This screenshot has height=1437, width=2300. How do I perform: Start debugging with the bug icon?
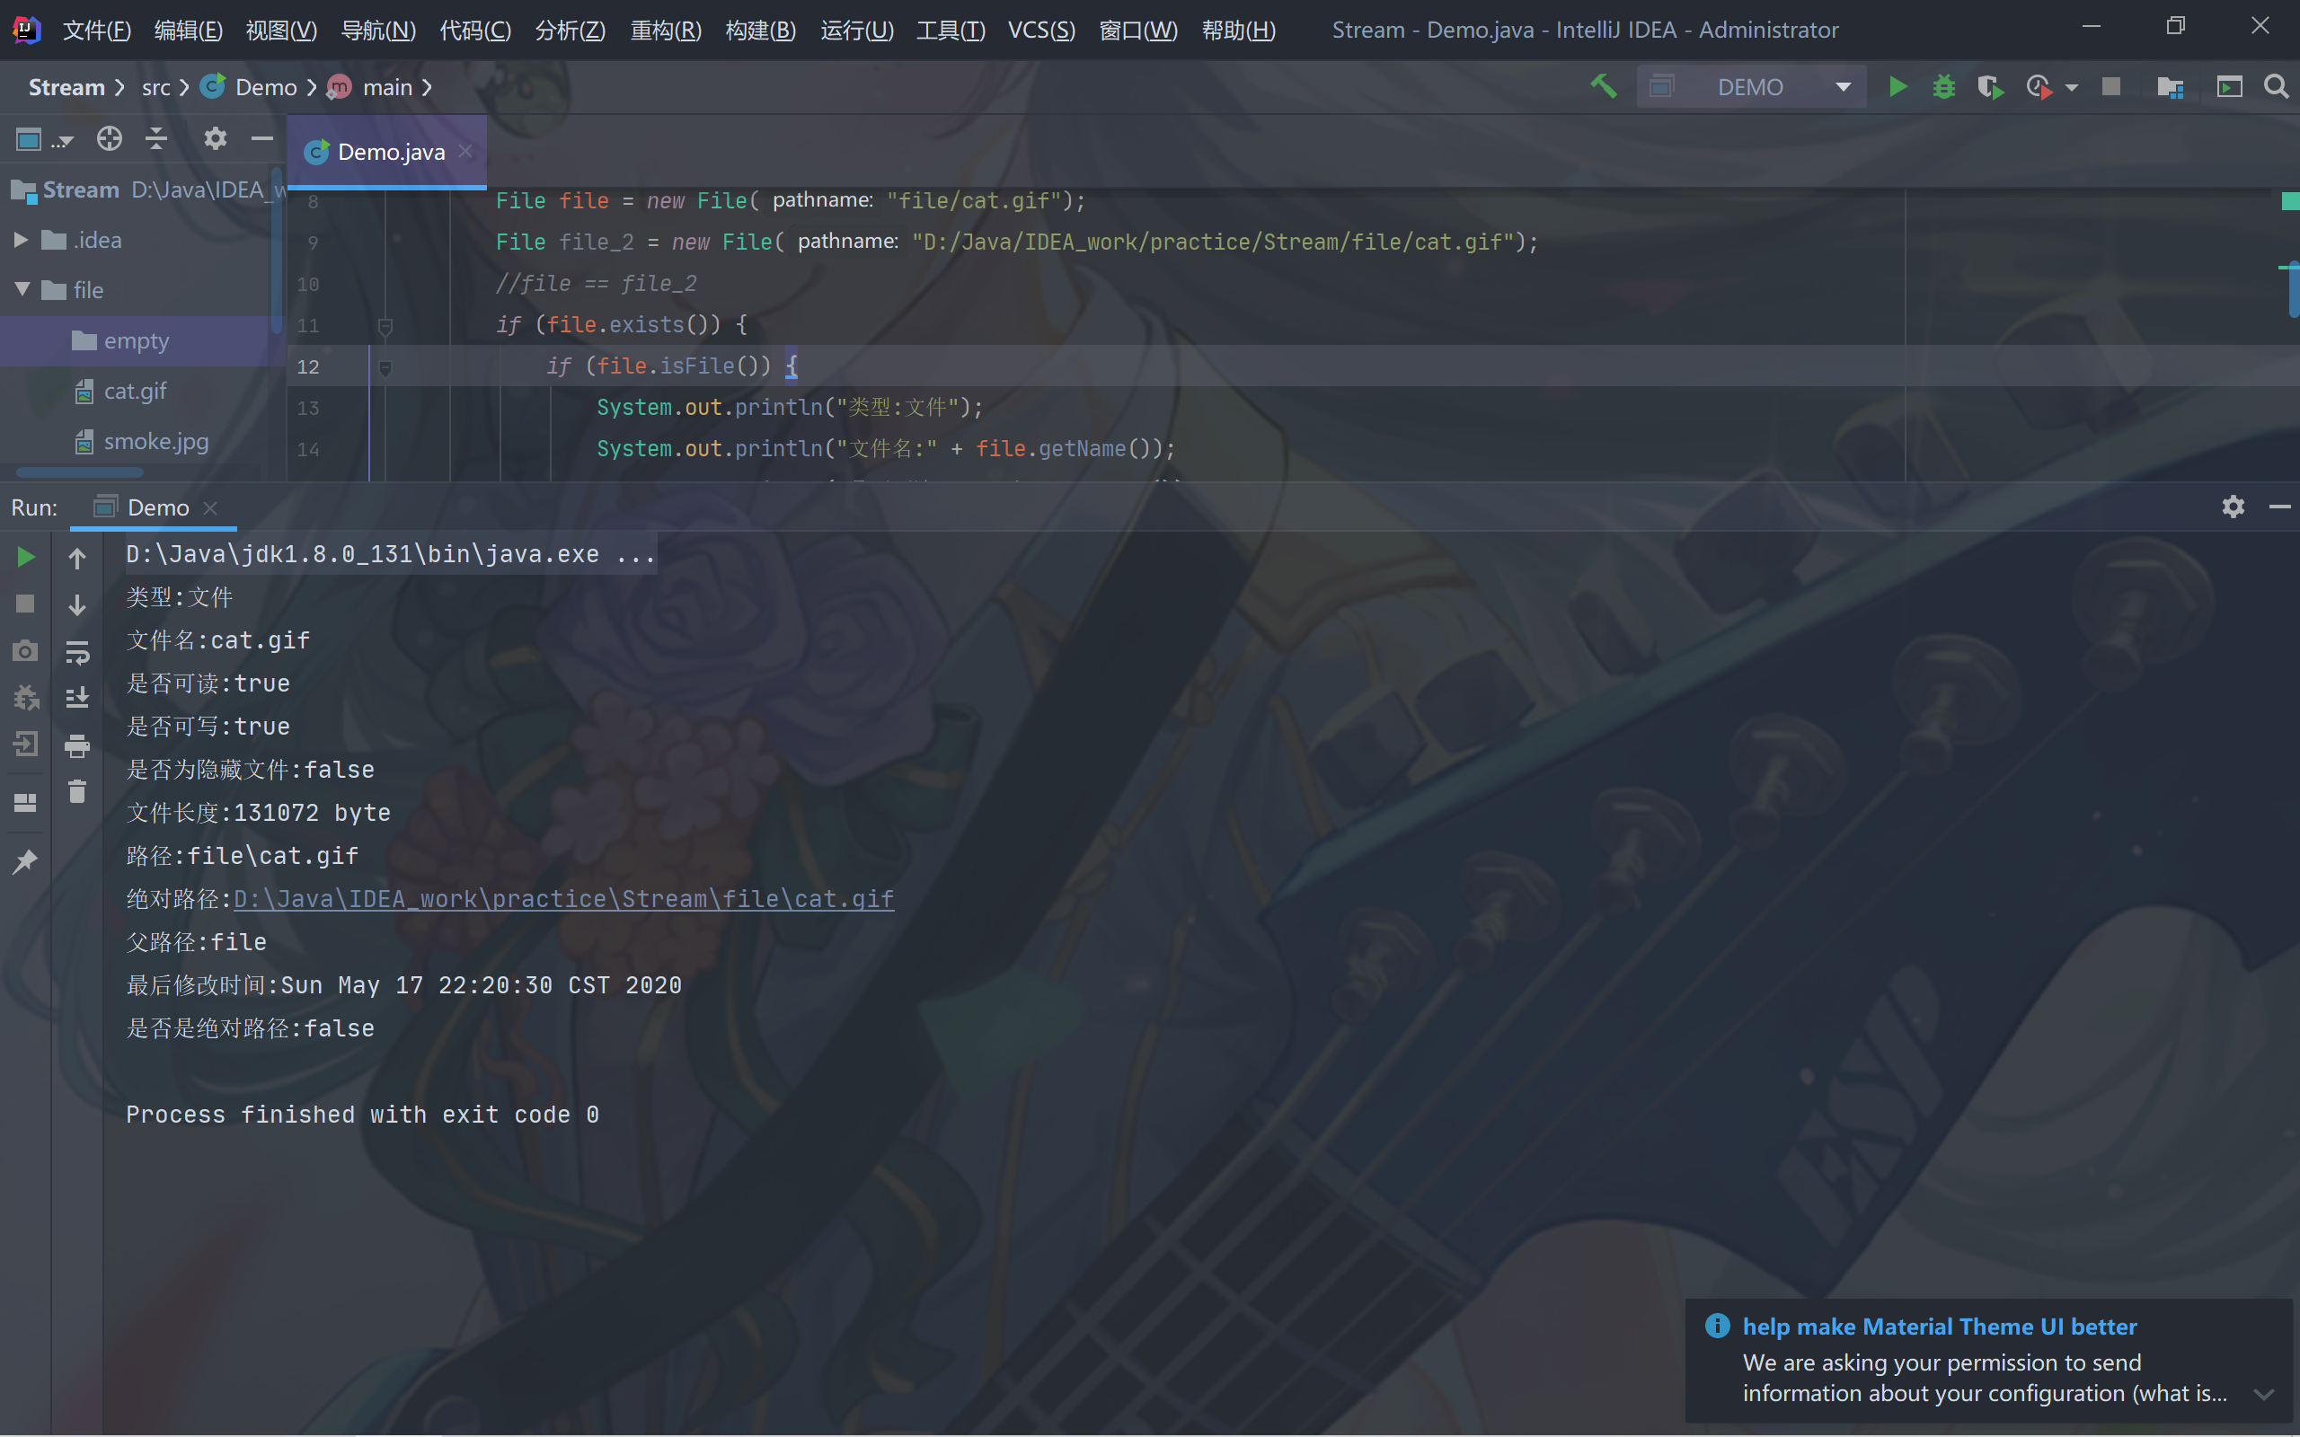tap(1943, 86)
